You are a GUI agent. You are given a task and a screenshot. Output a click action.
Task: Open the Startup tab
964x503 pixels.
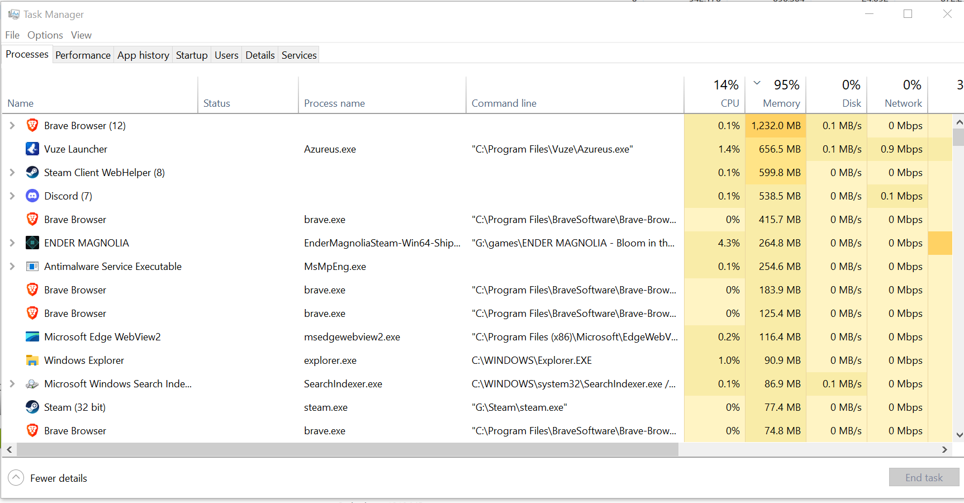click(x=192, y=55)
